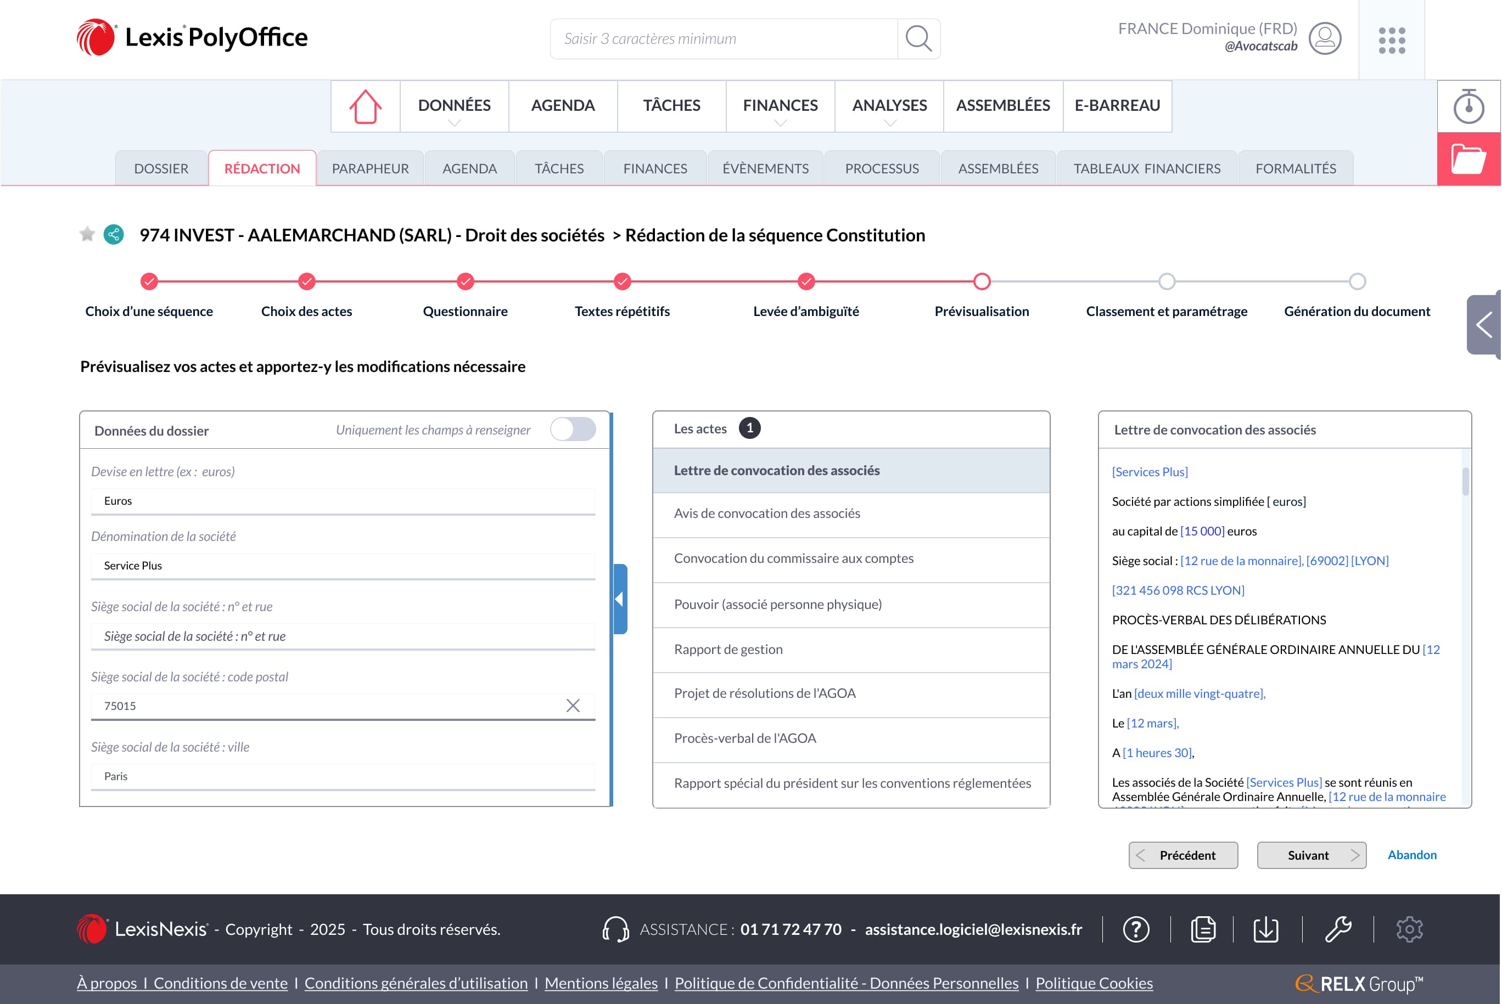
Task: Open the wrench tools icon
Action: (x=1337, y=929)
